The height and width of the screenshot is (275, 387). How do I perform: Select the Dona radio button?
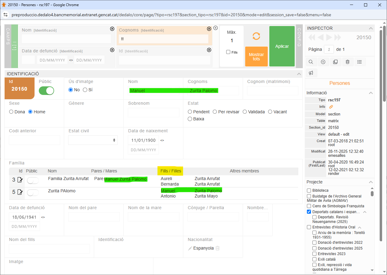tap(11, 112)
